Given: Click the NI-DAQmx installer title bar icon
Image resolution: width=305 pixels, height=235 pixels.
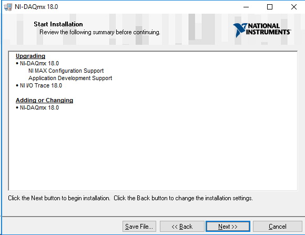Looking at the screenshot, I should point(8,7).
